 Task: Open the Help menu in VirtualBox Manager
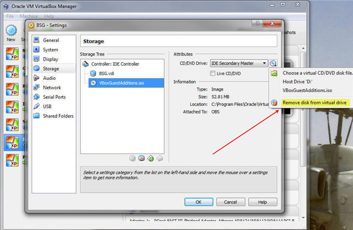pyautogui.click(x=49, y=16)
